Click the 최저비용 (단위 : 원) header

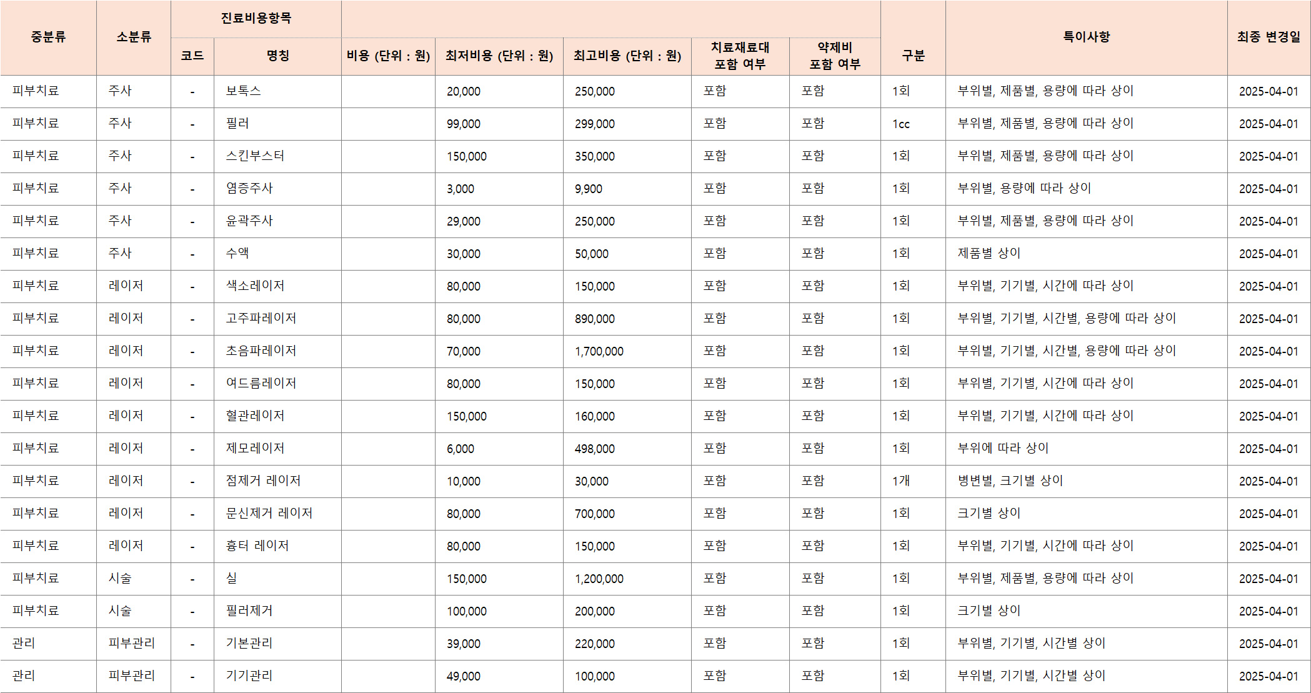pos(499,56)
